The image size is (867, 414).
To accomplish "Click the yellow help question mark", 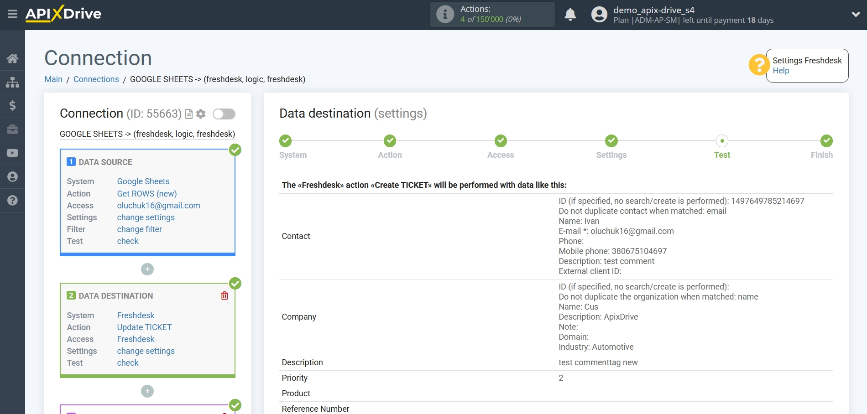I will tap(759, 65).
